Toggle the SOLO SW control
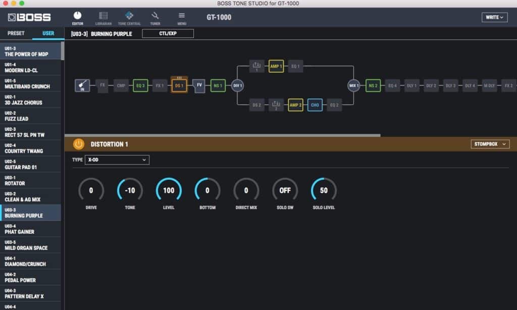The width and height of the screenshot is (517, 310). [285, 190]
